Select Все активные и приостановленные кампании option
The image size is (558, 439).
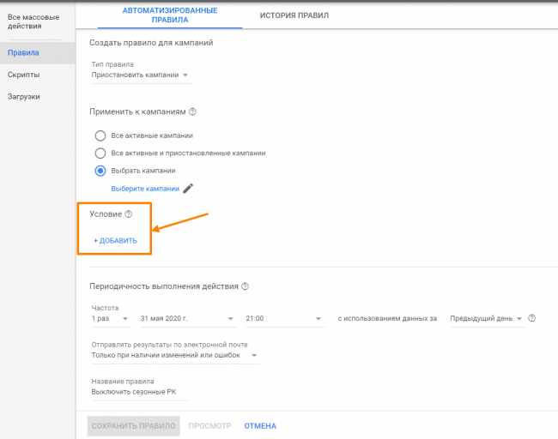(100, 153)
